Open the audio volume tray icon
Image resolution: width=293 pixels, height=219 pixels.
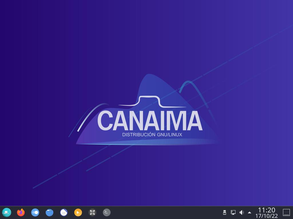(x=241, y=212)
